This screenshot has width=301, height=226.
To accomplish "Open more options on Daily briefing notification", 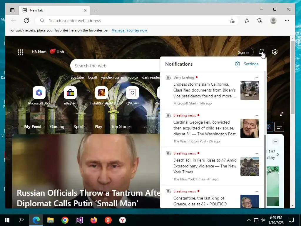I will [x=256, y=78].
